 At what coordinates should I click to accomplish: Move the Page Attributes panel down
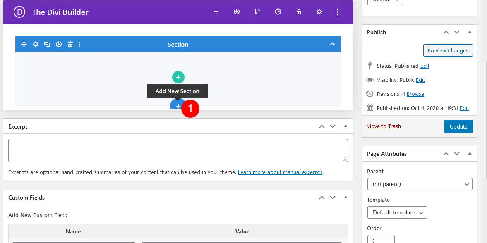456,154
